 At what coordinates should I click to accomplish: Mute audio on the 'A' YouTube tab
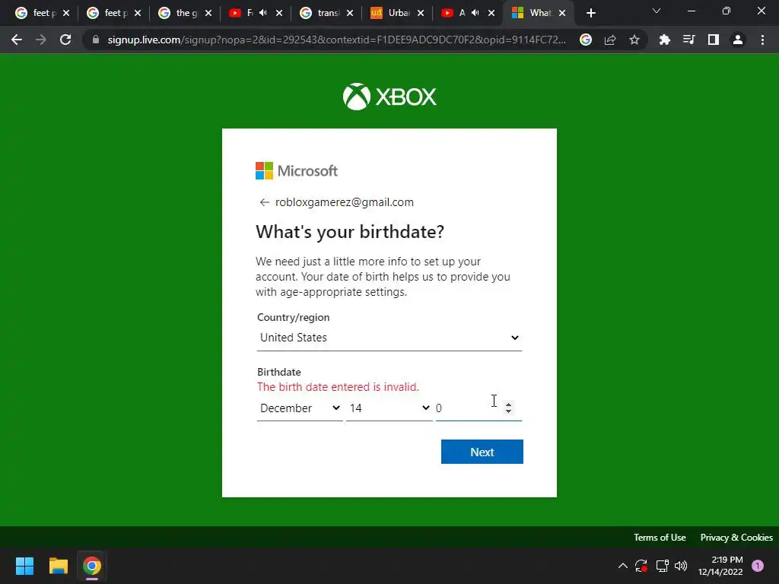click(475, 13)
